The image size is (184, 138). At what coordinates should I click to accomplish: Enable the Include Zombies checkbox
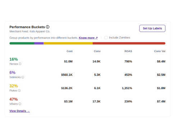(106, 38)
